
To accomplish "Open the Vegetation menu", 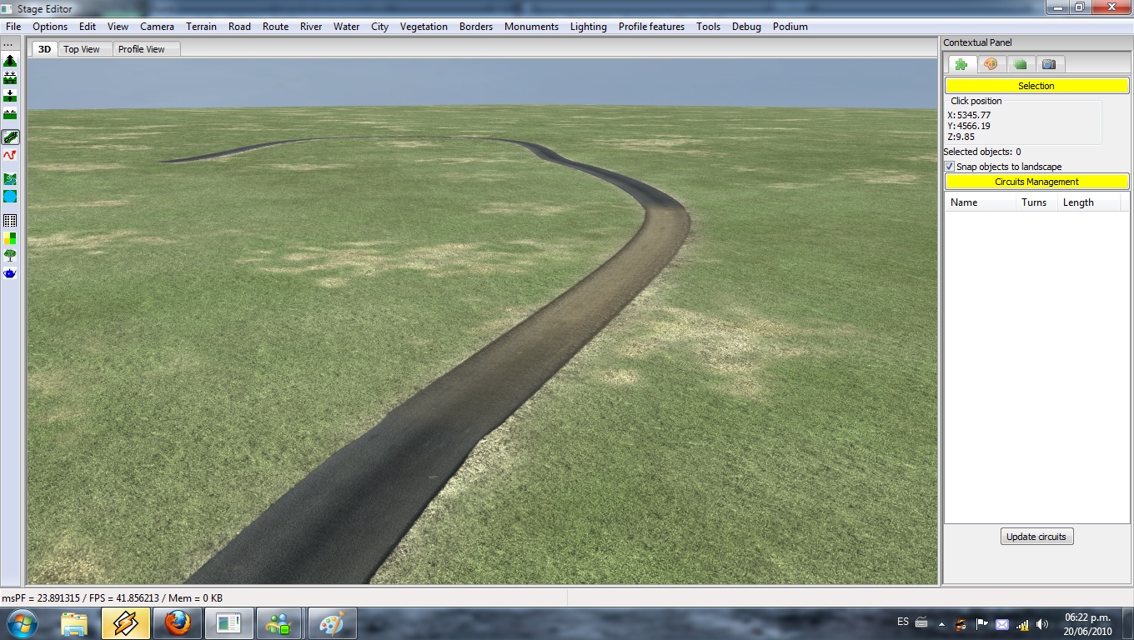I will point(424,27).
